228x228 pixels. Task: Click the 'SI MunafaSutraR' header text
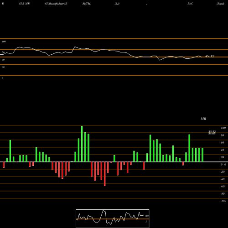click(x=56, y=4)
